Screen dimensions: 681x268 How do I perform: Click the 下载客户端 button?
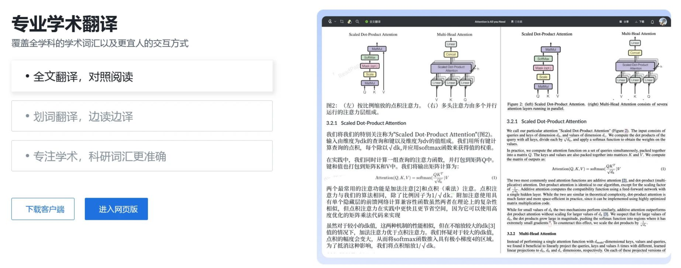point(43,209)
